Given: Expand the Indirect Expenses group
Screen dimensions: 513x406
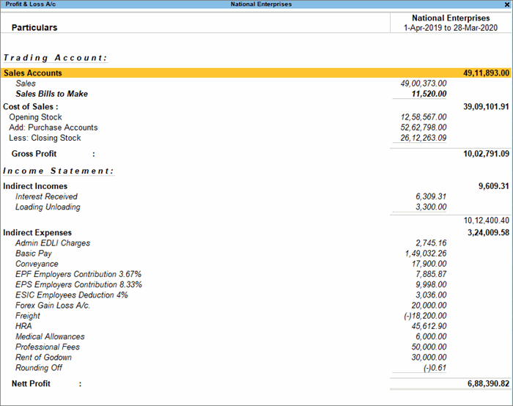Looking at the screenshot, I should tap(37, 233).
